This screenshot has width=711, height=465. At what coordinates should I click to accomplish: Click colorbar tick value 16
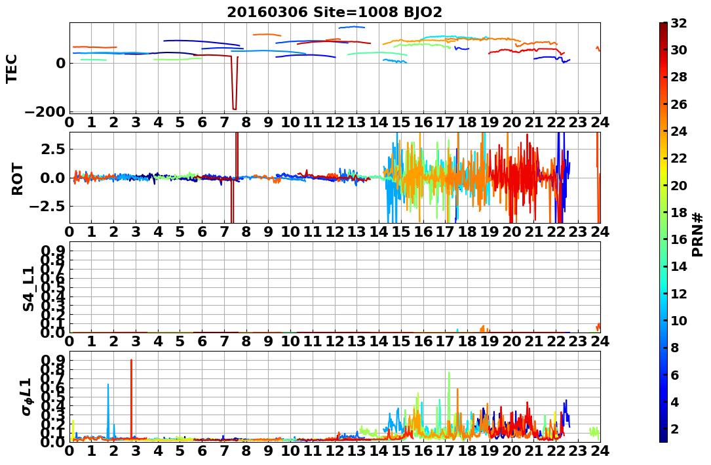(x=680, y=239)
